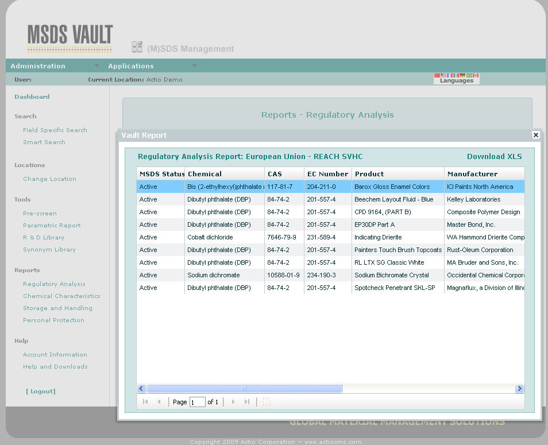This screenshot has height=445, width=548.
Task: Open Smart Search
Action: [x=44, y=142]
